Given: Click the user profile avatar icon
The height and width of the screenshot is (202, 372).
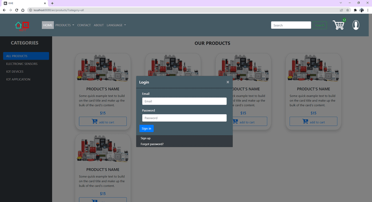Looking at the screenshot, I should 356,25.
